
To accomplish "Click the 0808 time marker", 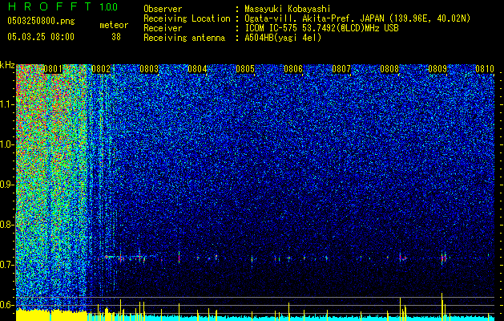I will (389, 69).
